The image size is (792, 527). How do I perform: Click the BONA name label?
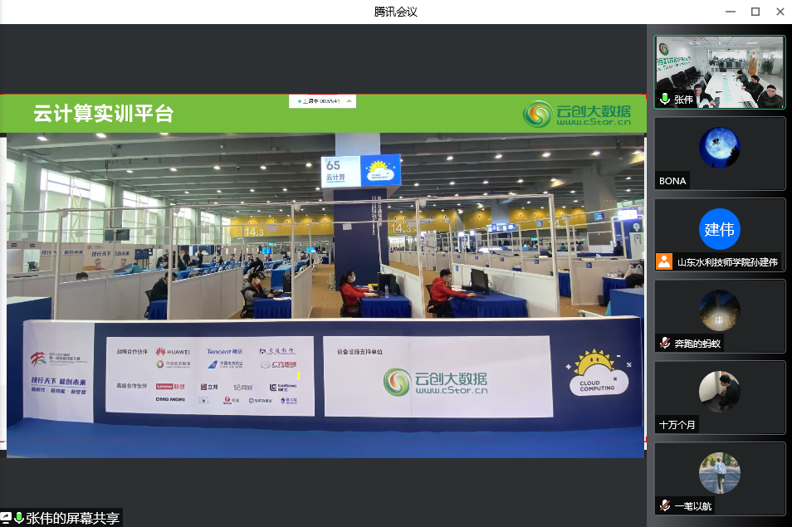click(672, 180)
